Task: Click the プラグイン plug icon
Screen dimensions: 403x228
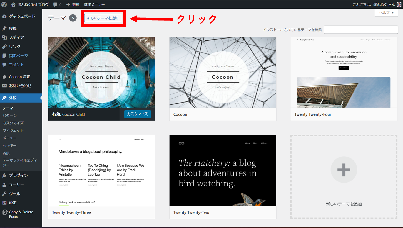Action: [x=4, y=175]
